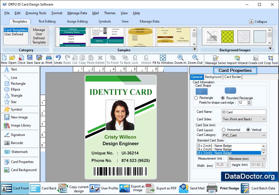Screen dimensions: 279x195
Task: Open the Manage Series tool
Action: (216, 58)
